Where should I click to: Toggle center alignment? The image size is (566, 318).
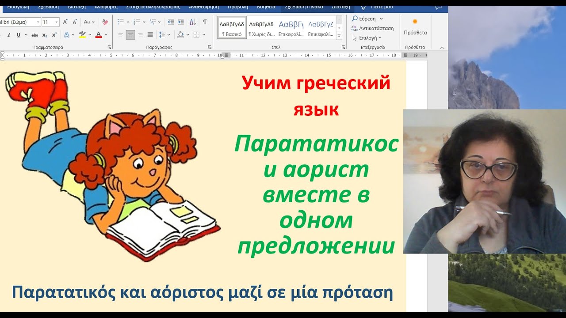pos(130,34)
